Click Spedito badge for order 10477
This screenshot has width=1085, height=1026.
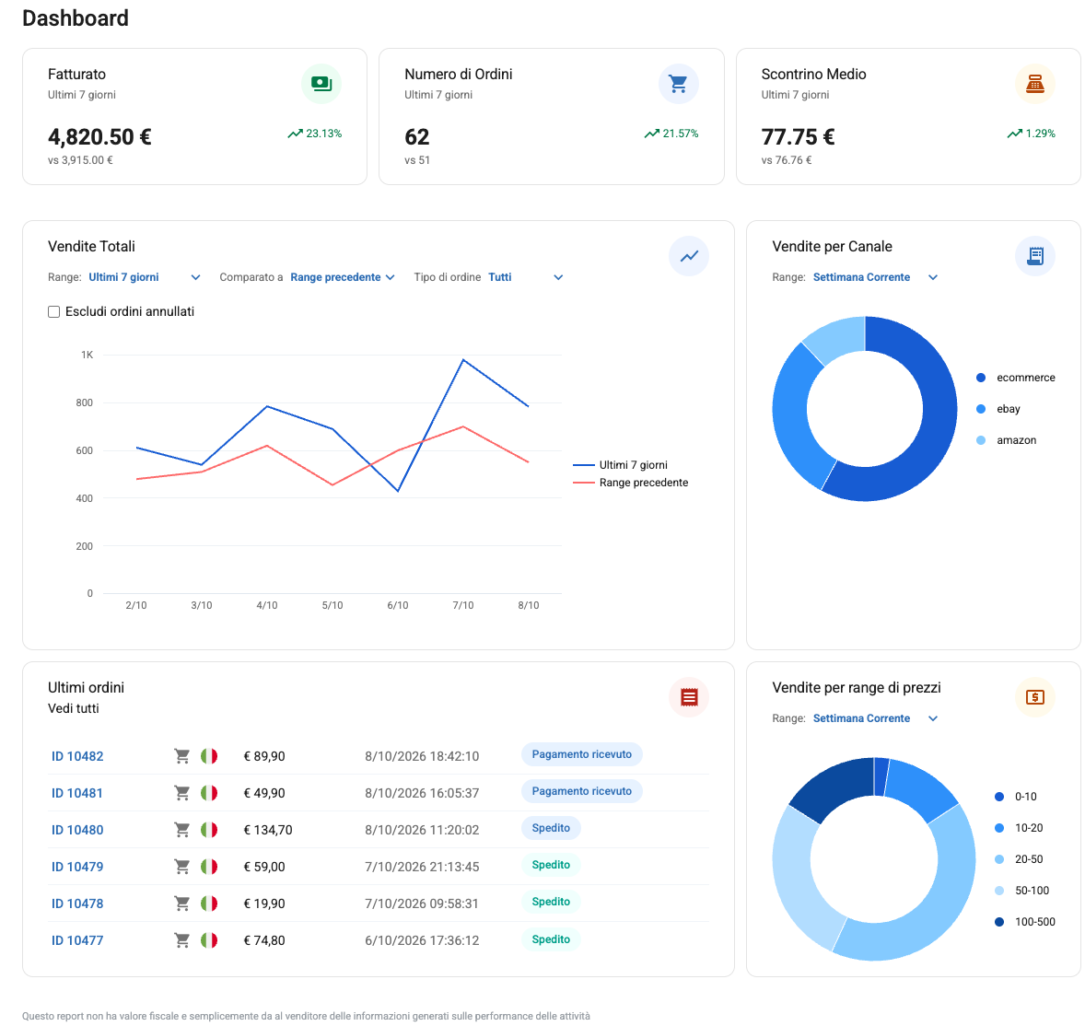click(551, 939)
